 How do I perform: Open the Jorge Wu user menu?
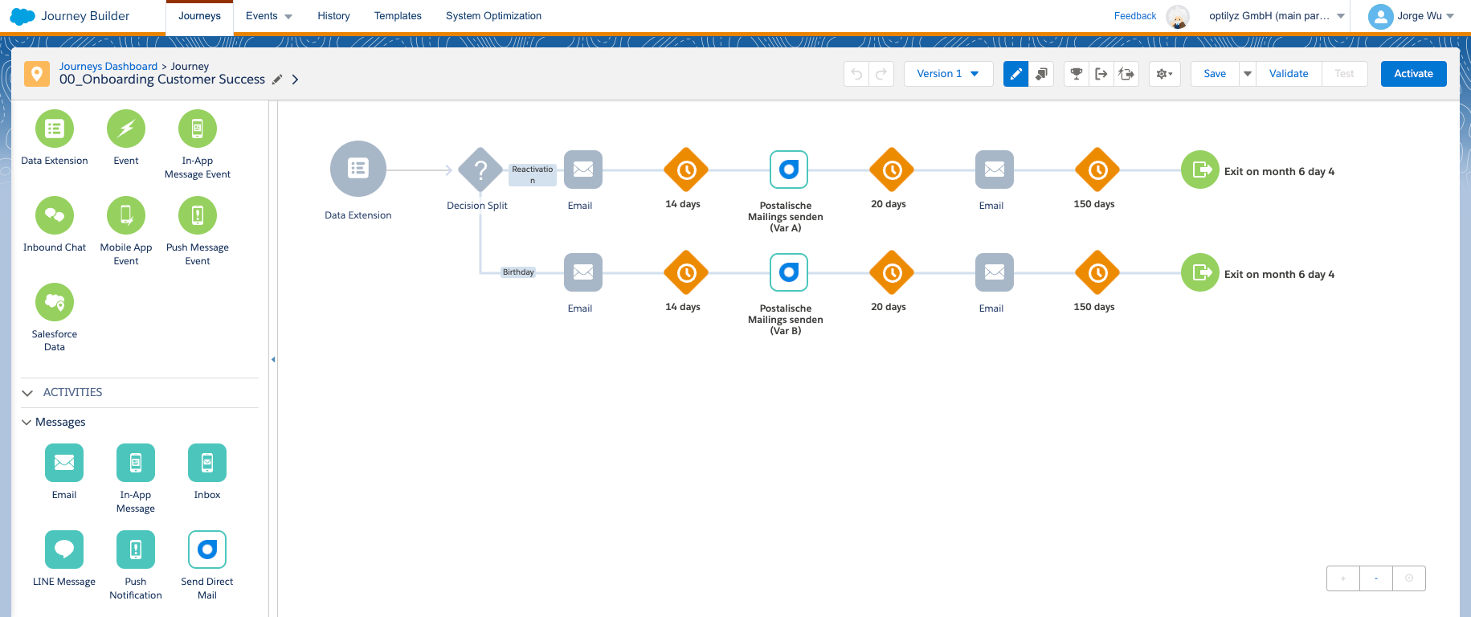[1411, 16]
